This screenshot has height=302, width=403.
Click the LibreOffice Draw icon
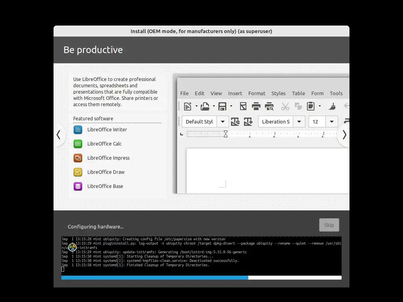(78, 172)
